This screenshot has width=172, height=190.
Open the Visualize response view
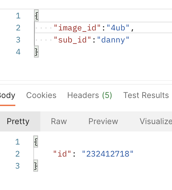[x=156, y=121]
